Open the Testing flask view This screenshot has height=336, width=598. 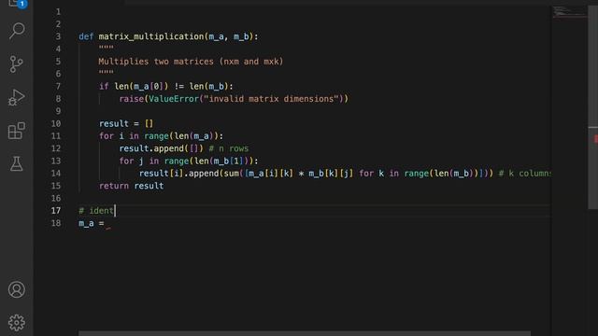click(17, 164)
